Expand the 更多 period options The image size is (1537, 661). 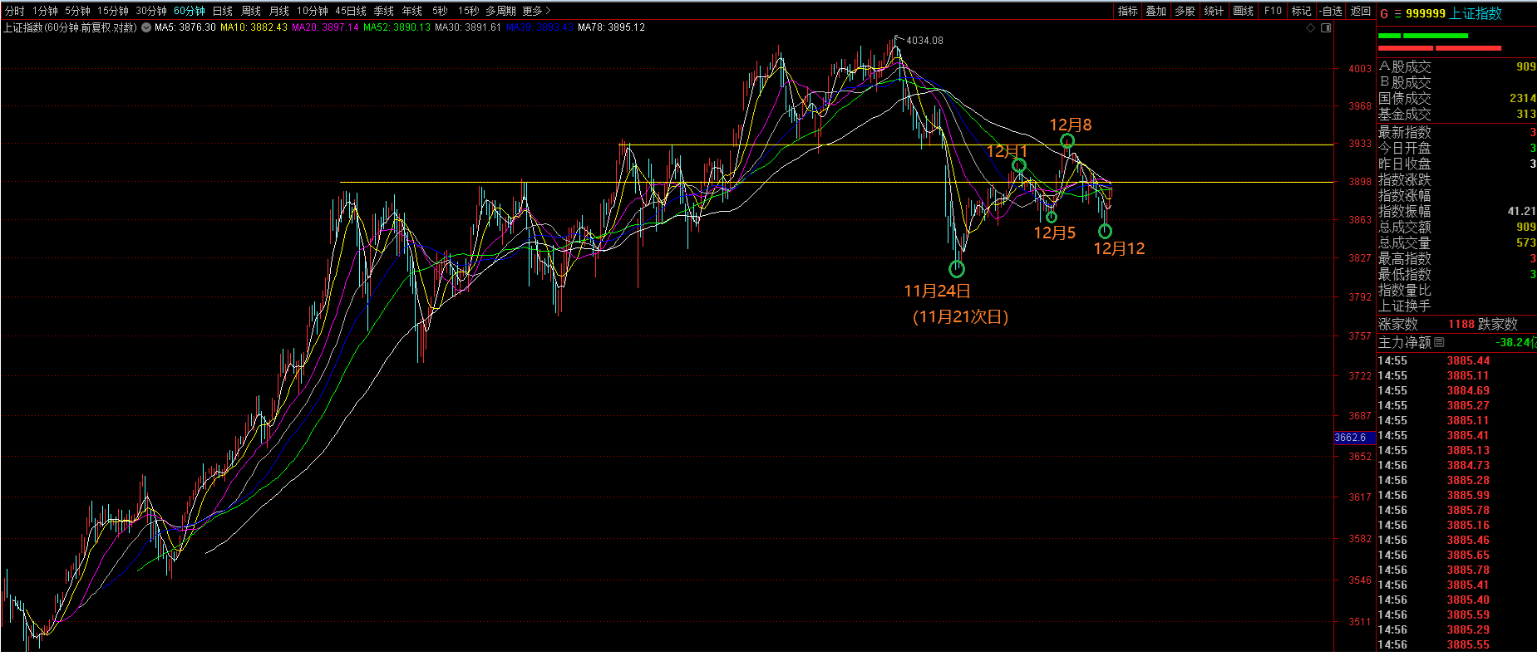[536, 11]
